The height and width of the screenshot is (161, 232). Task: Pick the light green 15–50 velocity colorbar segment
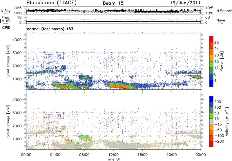211,116
